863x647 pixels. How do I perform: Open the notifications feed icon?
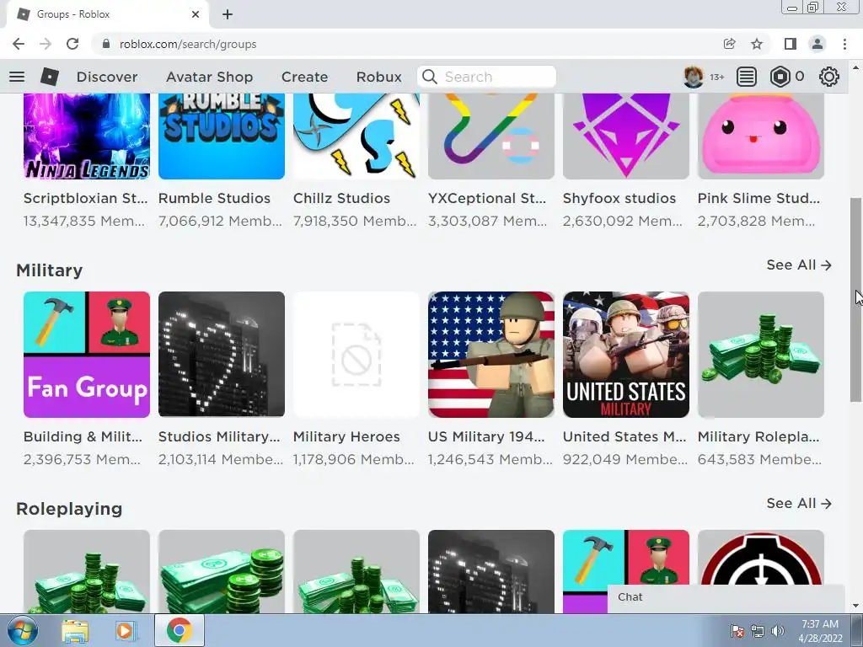point(746,77)
